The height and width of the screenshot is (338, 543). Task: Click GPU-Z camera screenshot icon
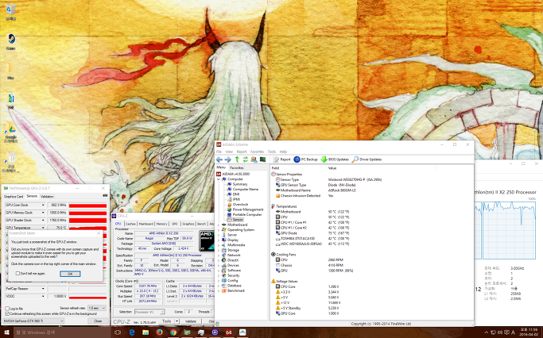tap(105, 196)
